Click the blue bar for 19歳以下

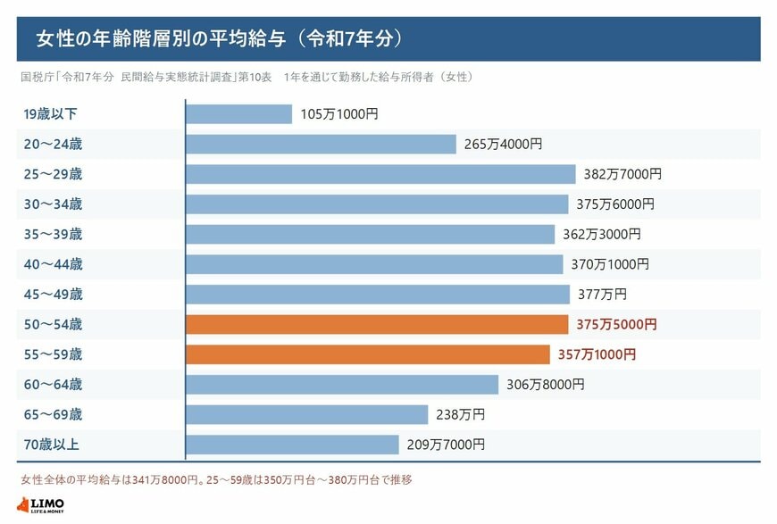pyautogui.click(x=238, y=114)
